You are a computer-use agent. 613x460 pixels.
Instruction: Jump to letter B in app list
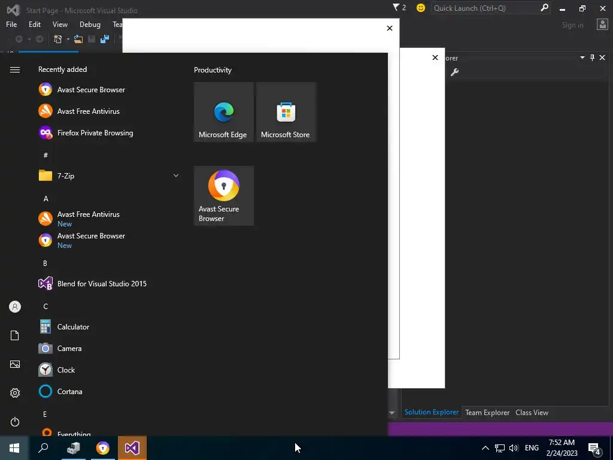click(45, 264)
